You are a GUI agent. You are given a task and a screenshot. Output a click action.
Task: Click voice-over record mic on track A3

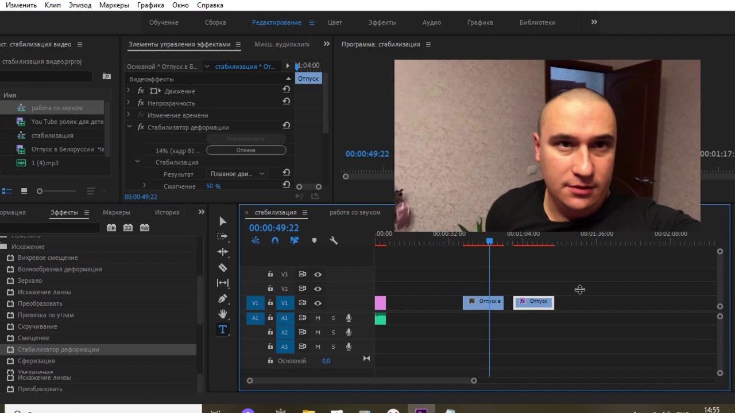pyautogui.click(x=349, y=346)
